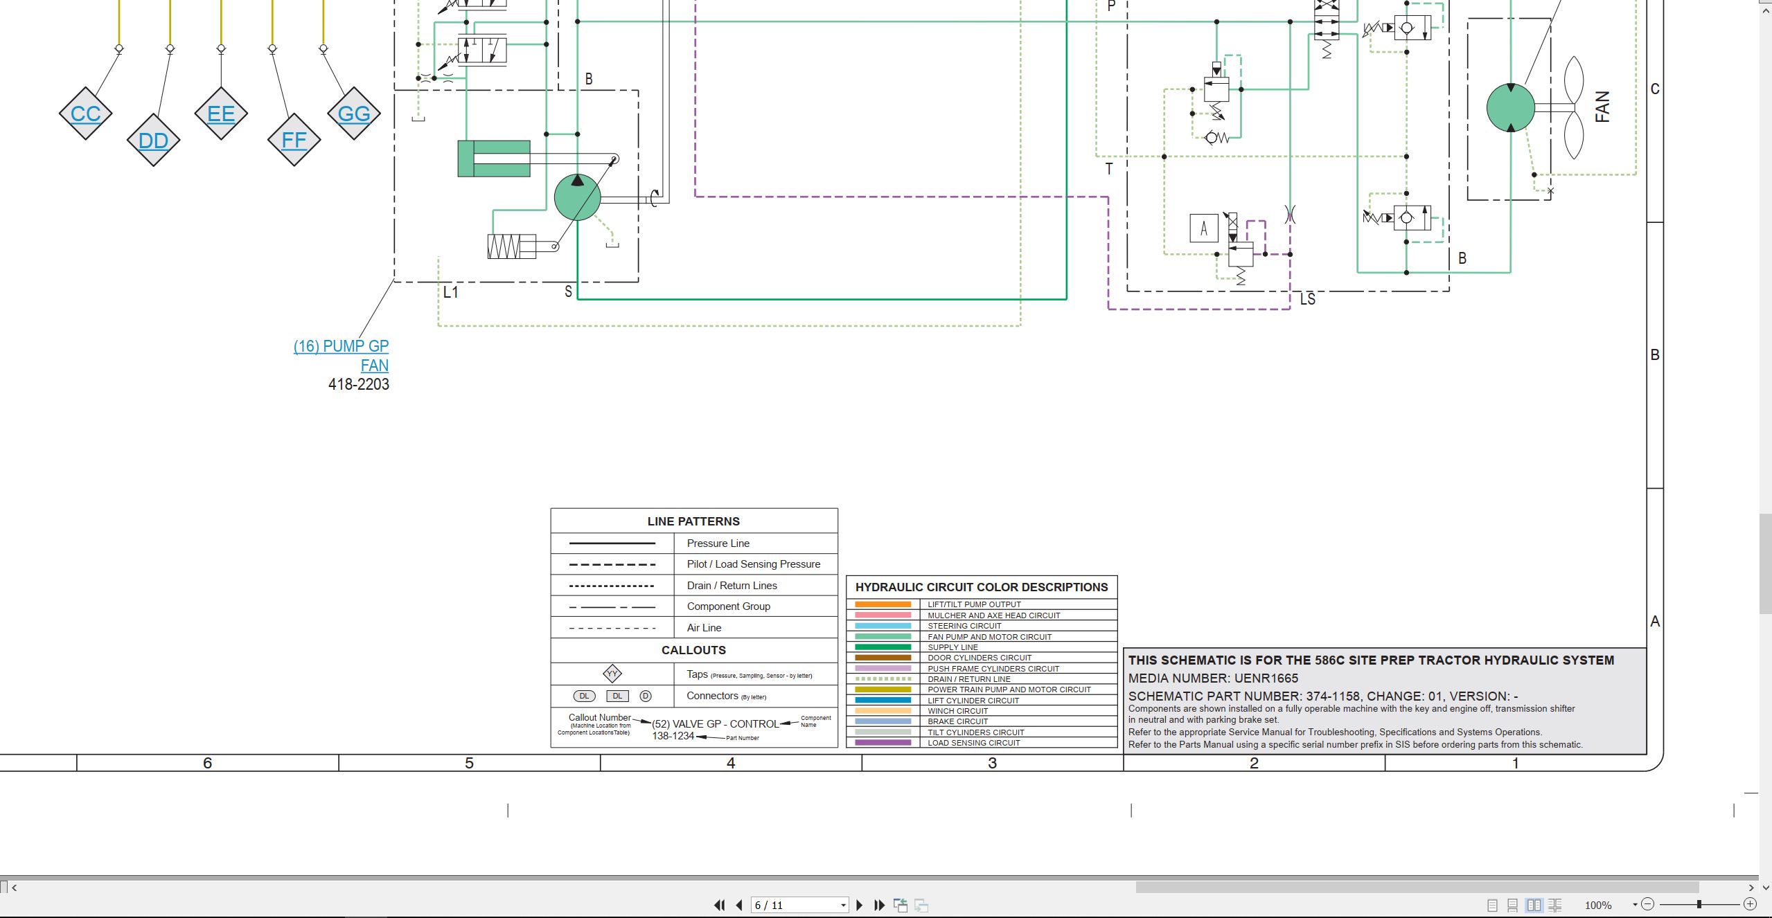The image size is (1772, 918).
Task: Click the spring actuator symbol near pump
Action: click(511, 246)
